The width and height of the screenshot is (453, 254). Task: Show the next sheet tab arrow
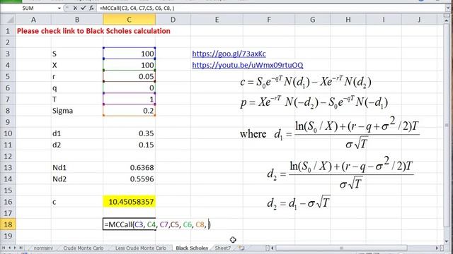tap(15, 248)
